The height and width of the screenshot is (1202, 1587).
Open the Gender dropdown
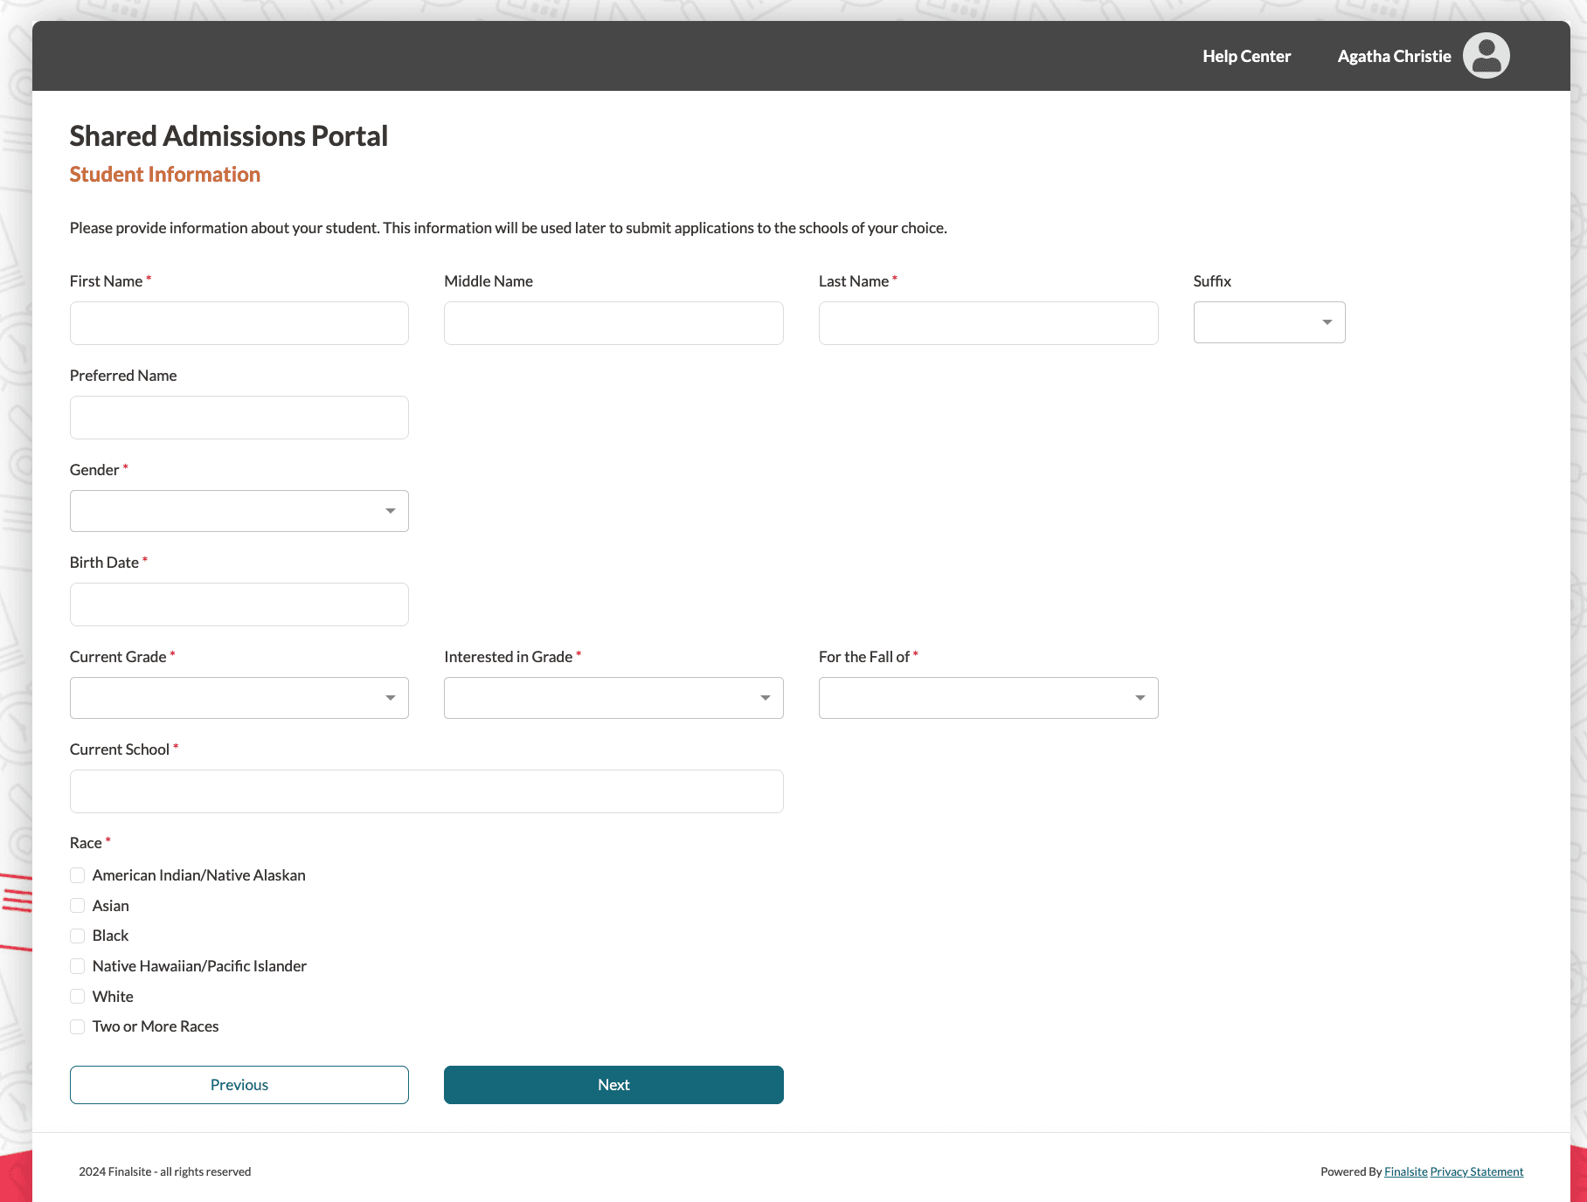[x=239, y=511]
